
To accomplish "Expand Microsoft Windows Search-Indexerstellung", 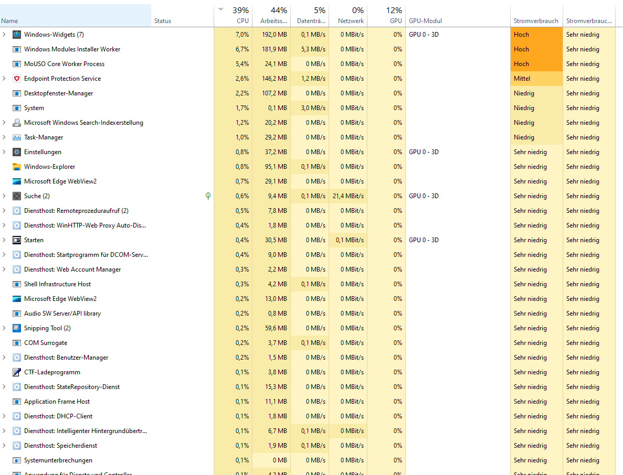I will click(x=4, y=123).
